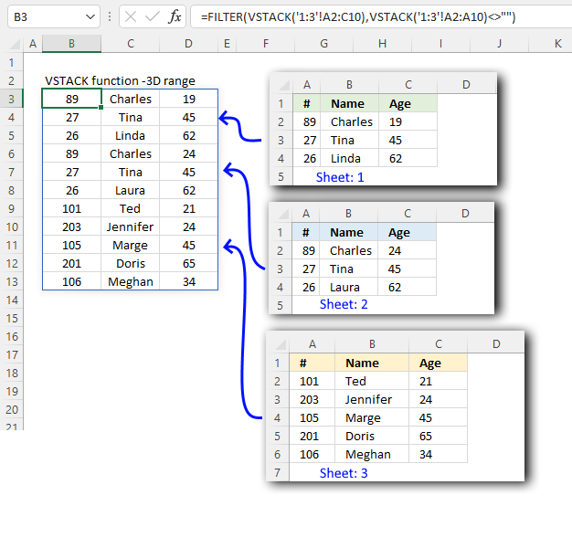Click the three-dot formula bar resize handle

tap(110, 16)
